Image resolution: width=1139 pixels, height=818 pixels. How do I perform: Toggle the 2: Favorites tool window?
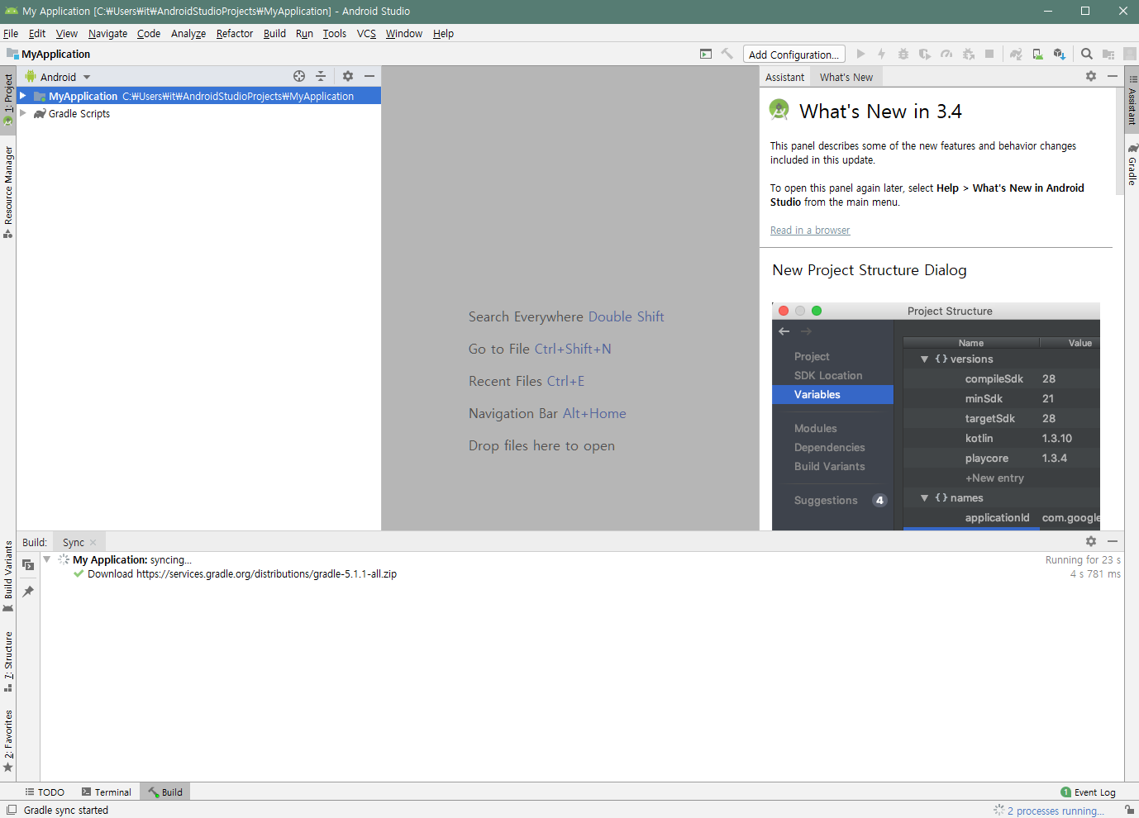pyautogui.click(x=8, y=740)
